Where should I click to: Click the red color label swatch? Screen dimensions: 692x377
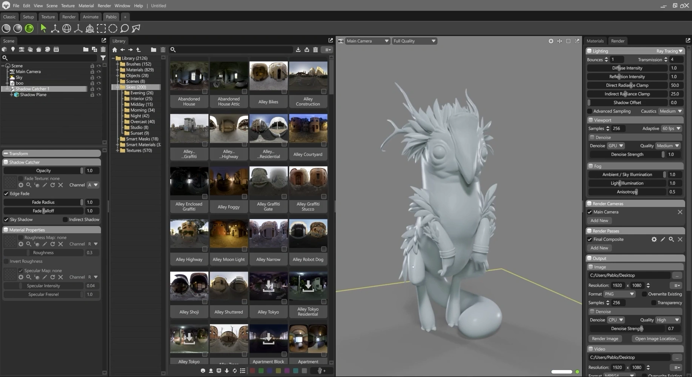pos(252,371)
